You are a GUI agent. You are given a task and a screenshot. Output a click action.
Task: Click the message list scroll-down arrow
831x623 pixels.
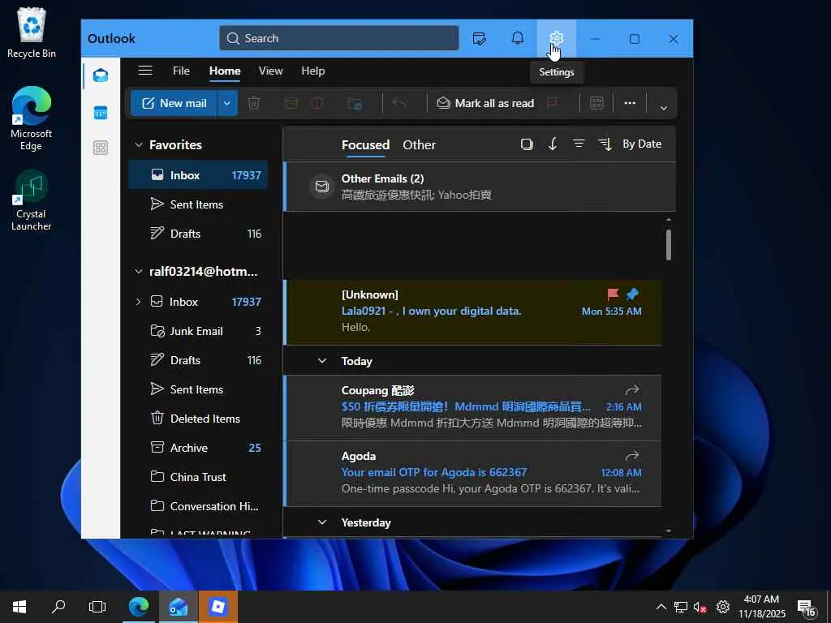coord(669,531)
